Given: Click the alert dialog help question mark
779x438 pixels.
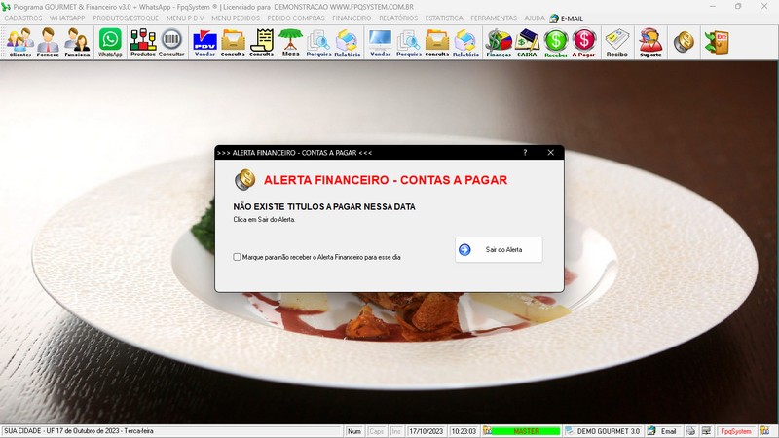Looking at the screenshot, I should (525, 153).
